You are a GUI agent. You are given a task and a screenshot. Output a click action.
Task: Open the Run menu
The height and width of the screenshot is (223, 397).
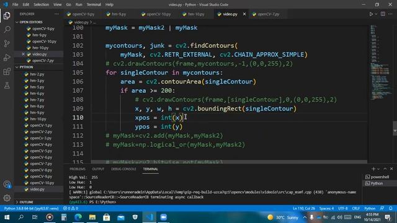point(79,4)
